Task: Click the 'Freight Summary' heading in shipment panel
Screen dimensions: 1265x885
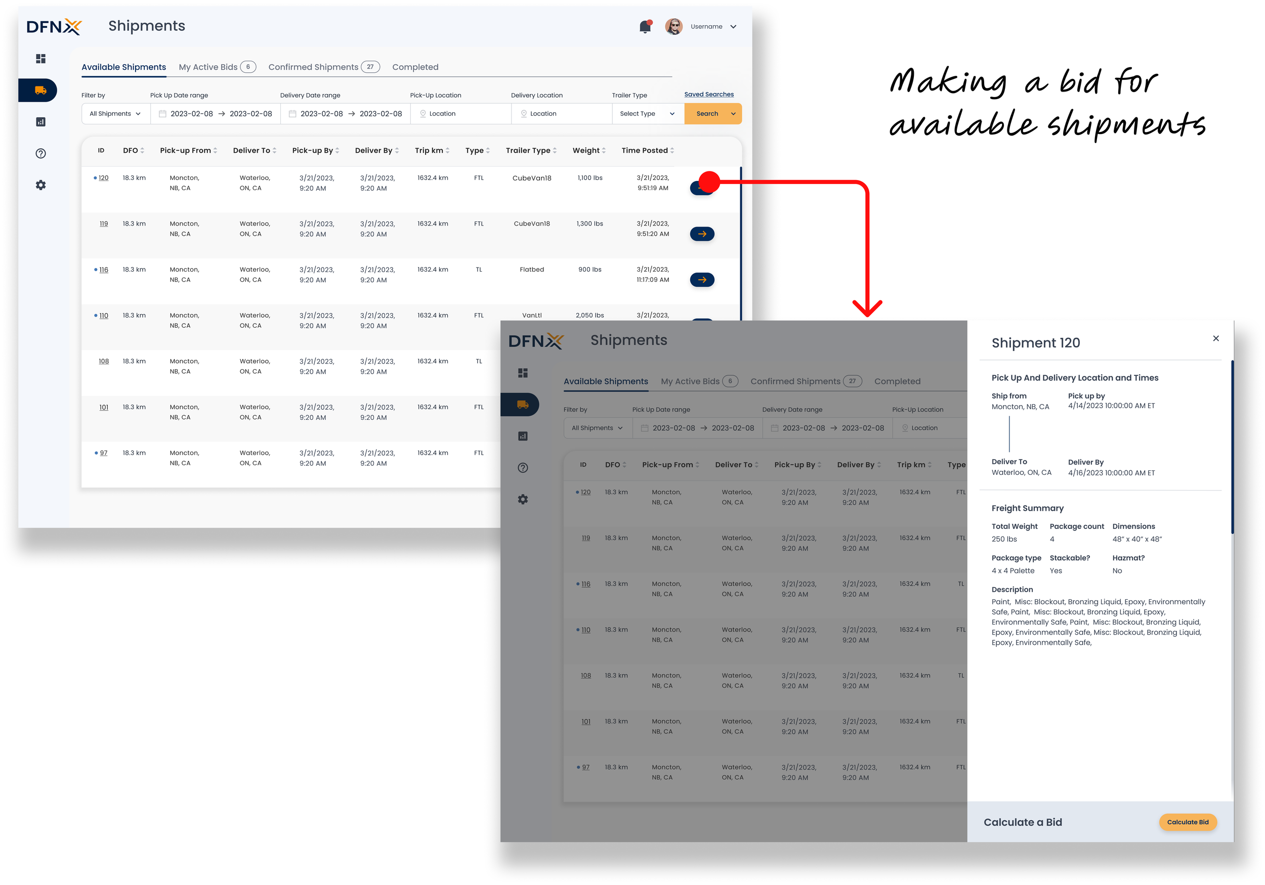Action: 1028,508
